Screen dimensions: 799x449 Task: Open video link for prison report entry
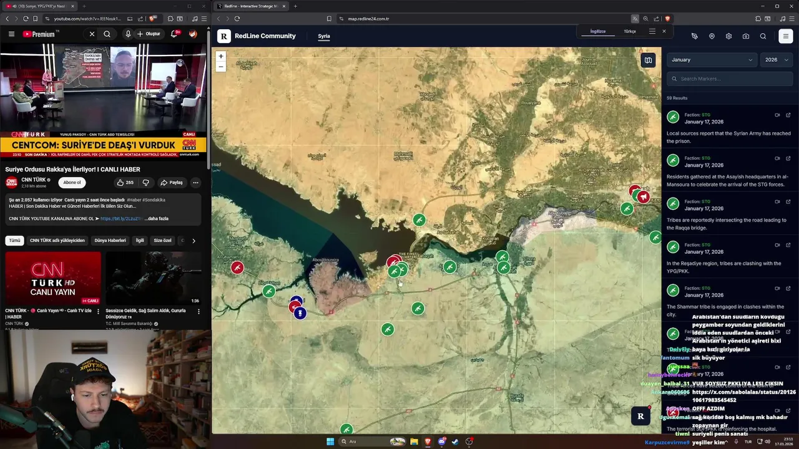777,115
